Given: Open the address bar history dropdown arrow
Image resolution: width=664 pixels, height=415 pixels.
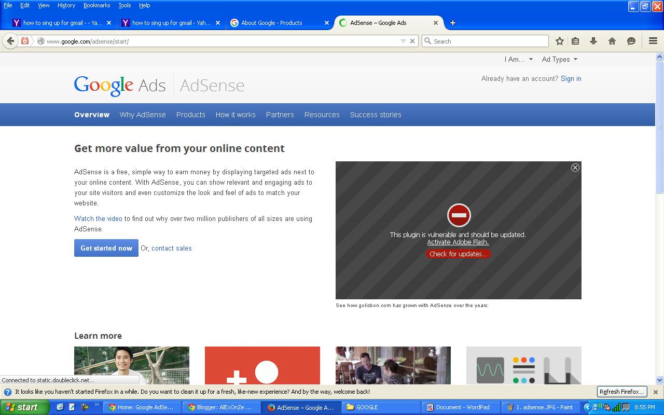Looking at the screenshot, I should click(403, 41).
